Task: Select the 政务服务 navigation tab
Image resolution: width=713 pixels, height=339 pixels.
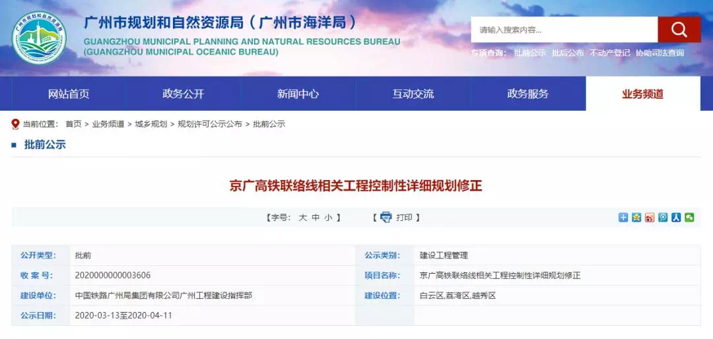Action: [527, 94]
